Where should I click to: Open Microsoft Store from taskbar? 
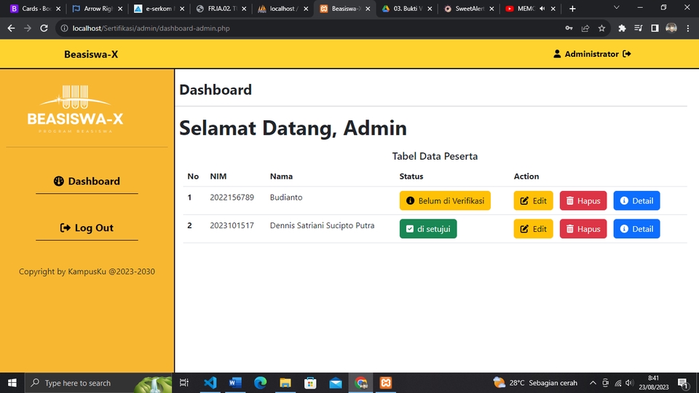click(x=310, y=383)
